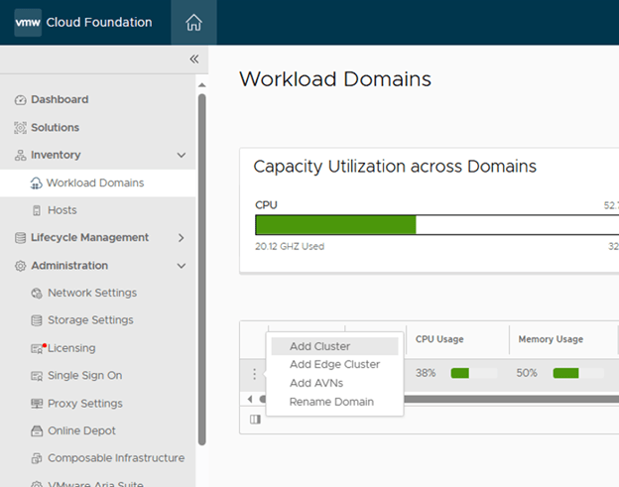Viewport: 619px width, 487px height.
Task: Open Dashboard from the sidebar
Action: point(59,99)
